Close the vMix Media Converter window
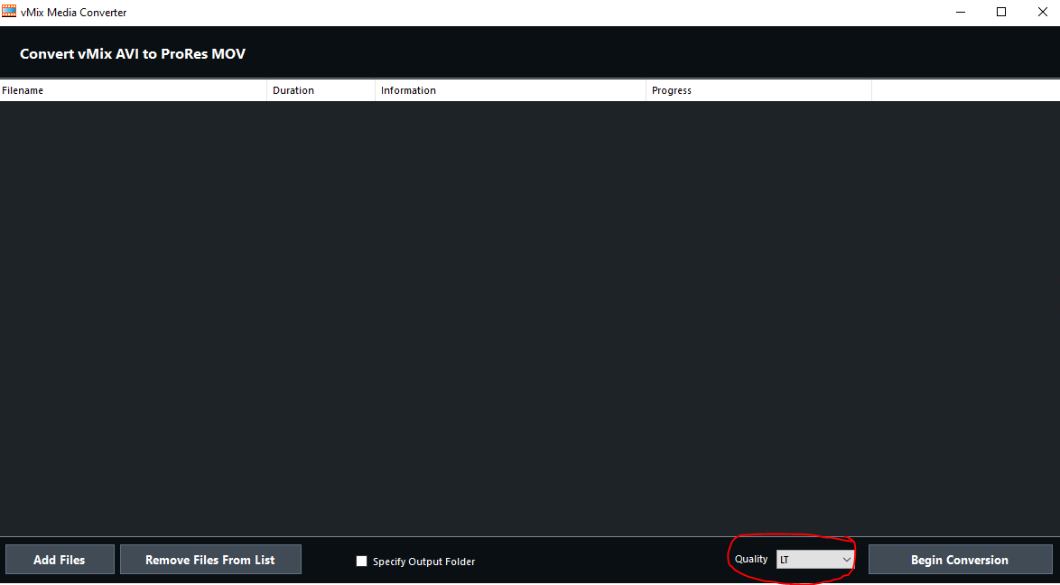Viewport: 1060px width, 585px height. [1039, 12]
